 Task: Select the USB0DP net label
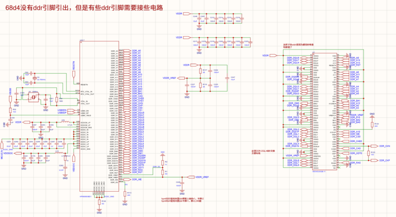click(x=62, y=112)
